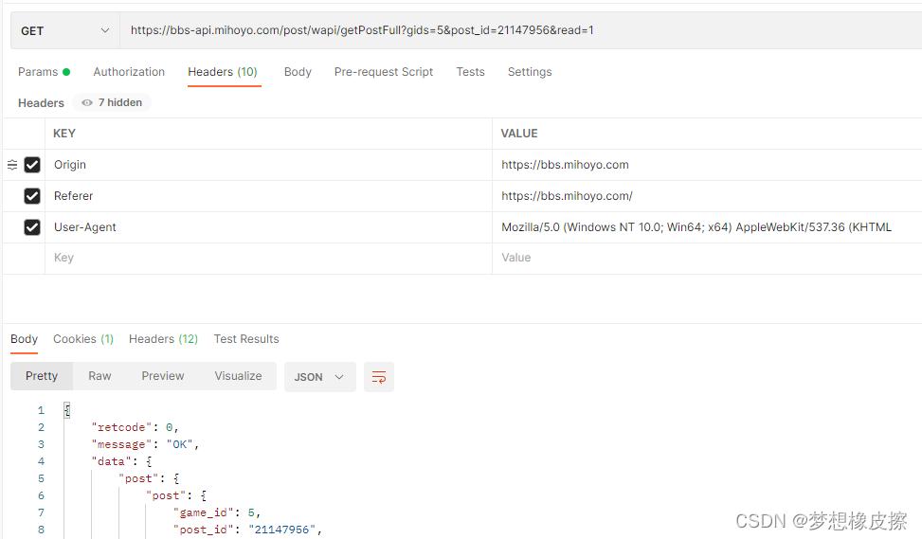The width and height of the screenshot is (922, 539).
Task: Open the request Settings tab
Action: point(530,72)
